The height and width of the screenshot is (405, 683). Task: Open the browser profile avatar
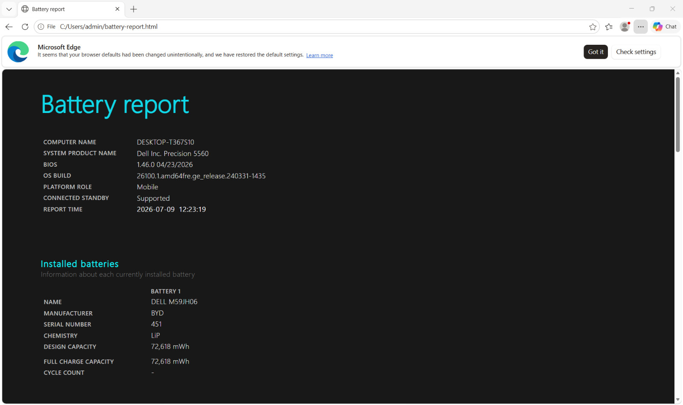(625, 27)
